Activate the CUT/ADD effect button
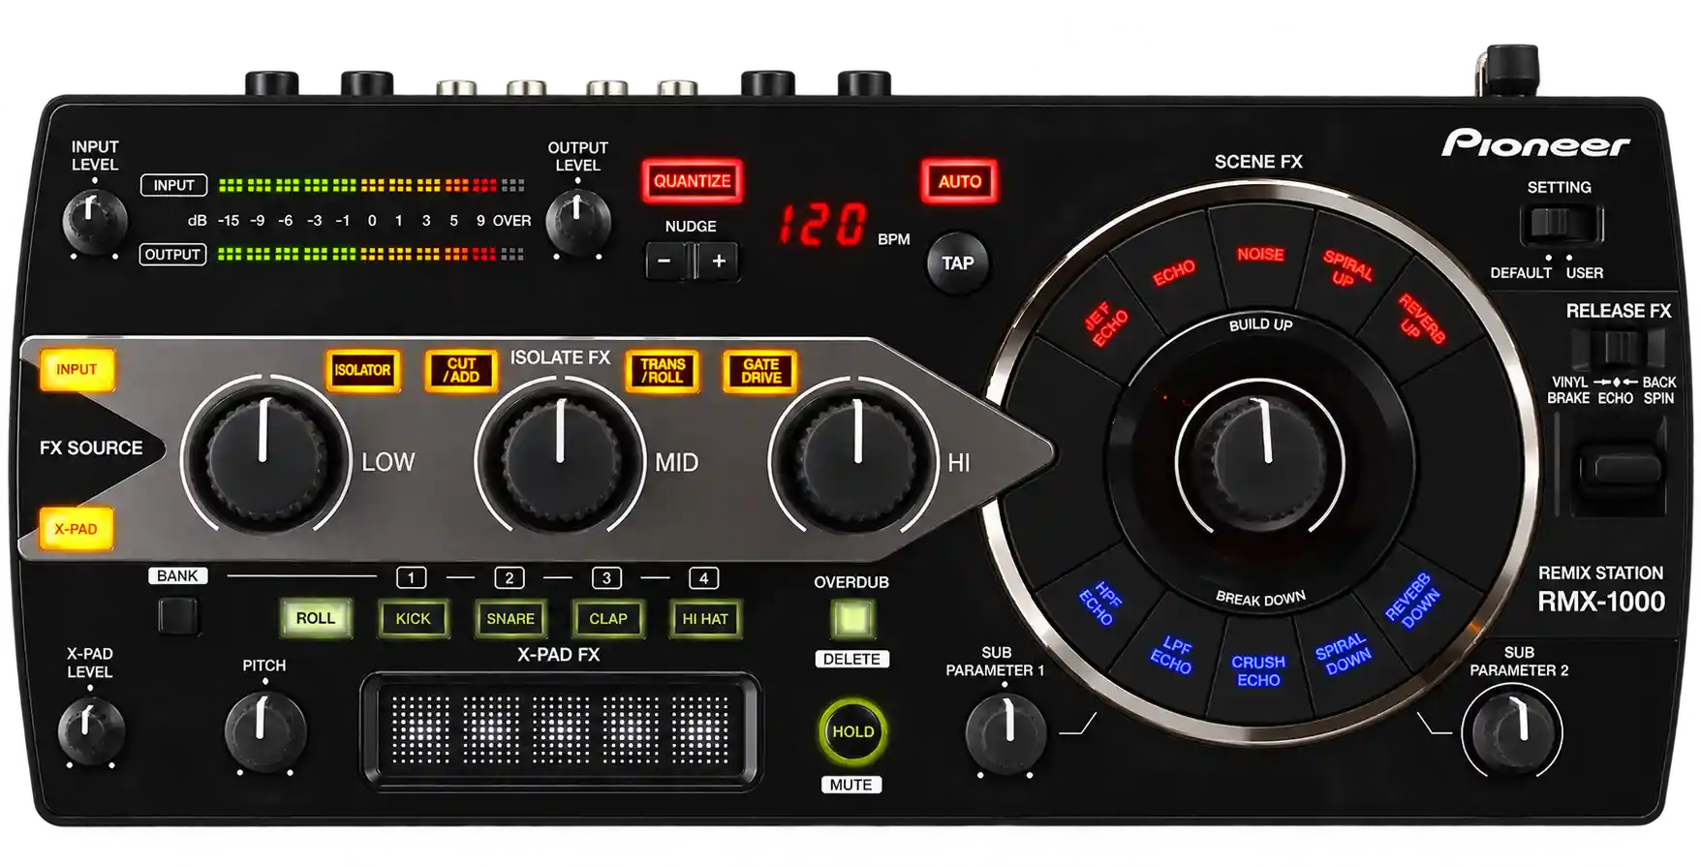 [462, 370]
